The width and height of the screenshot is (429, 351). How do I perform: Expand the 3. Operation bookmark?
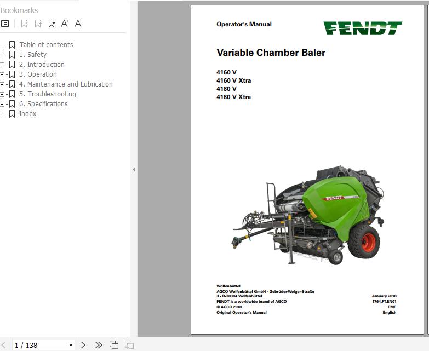coord(2,74)
